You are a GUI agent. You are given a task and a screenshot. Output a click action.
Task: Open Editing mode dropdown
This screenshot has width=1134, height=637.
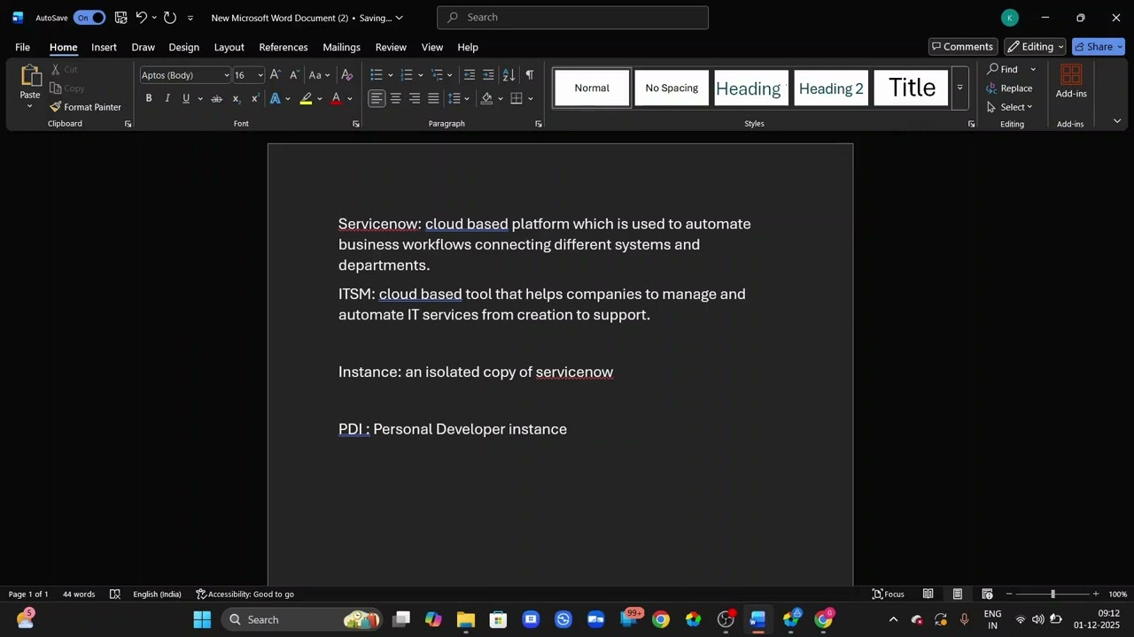1036,47
